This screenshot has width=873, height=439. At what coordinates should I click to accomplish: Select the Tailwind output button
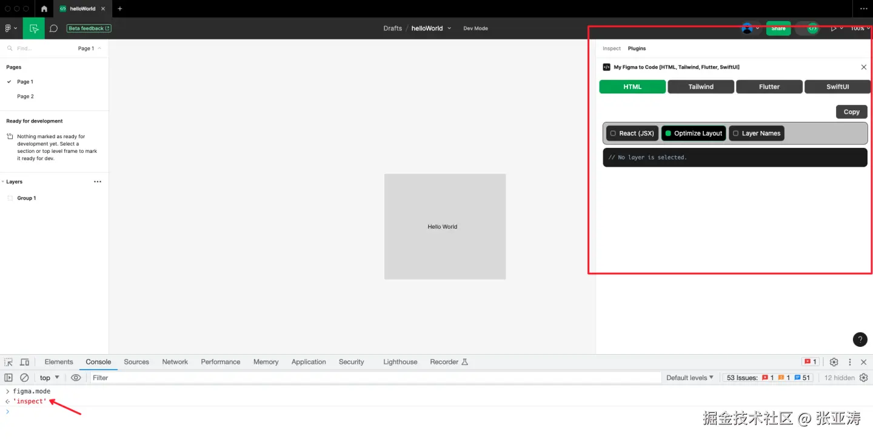coord(701,87)
